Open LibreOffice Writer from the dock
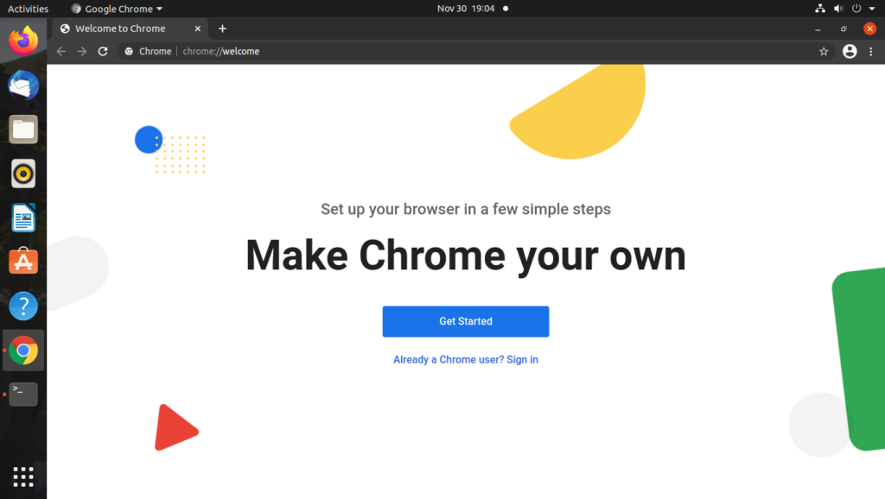The image size is (885, 499). [x=23, y=218]
